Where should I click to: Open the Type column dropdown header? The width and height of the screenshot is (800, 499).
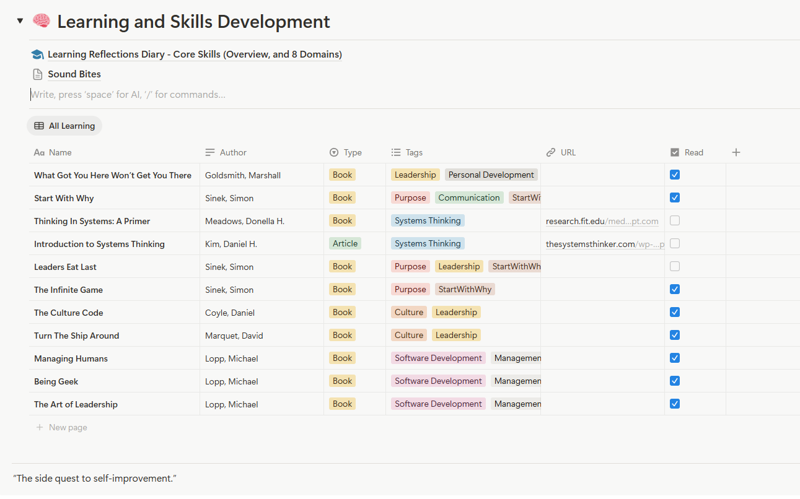click(352, 152)
